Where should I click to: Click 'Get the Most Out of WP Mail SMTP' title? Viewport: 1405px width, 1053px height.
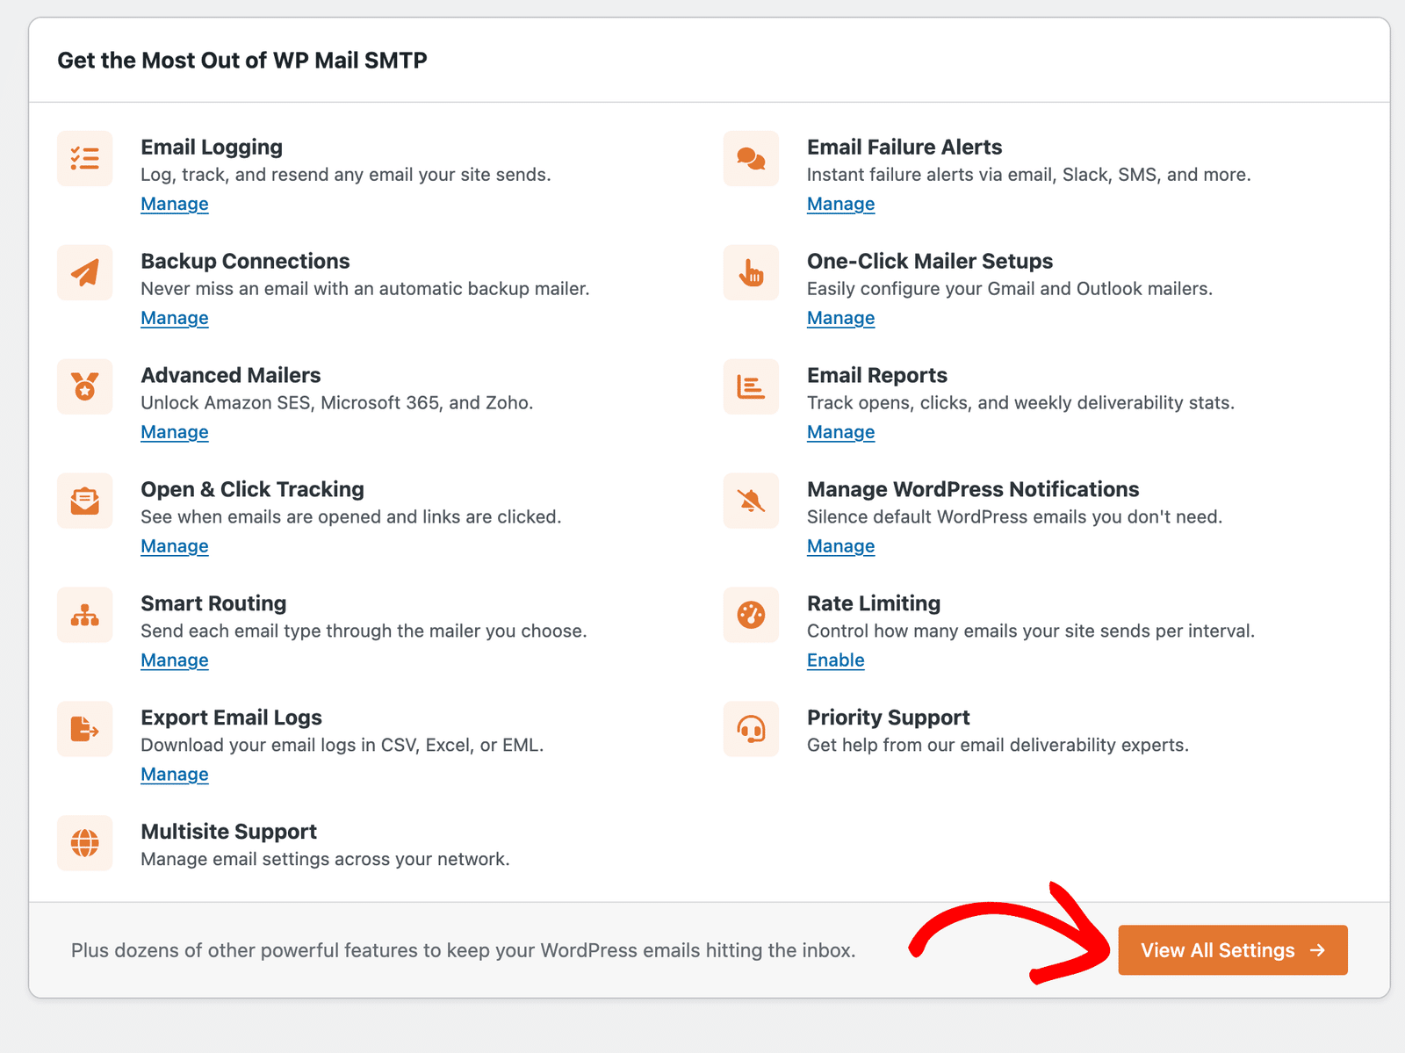click(x=242, y=61)
